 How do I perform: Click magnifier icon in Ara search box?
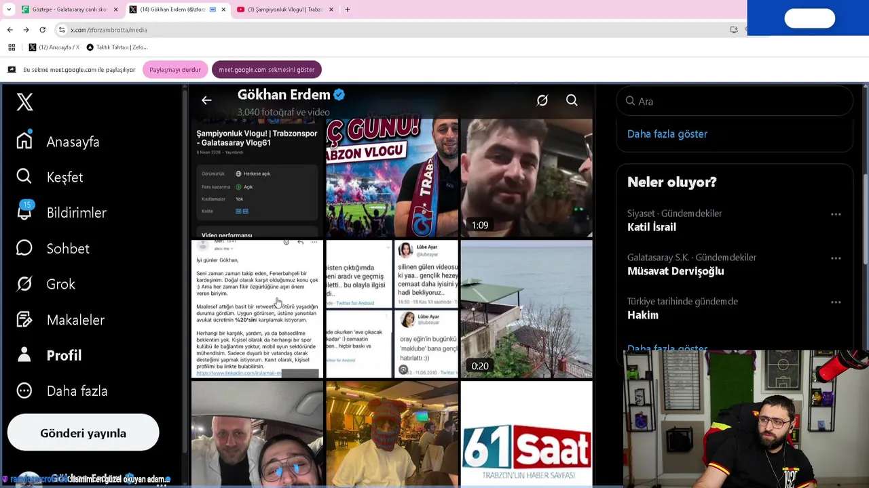click(x=630, y=101)
